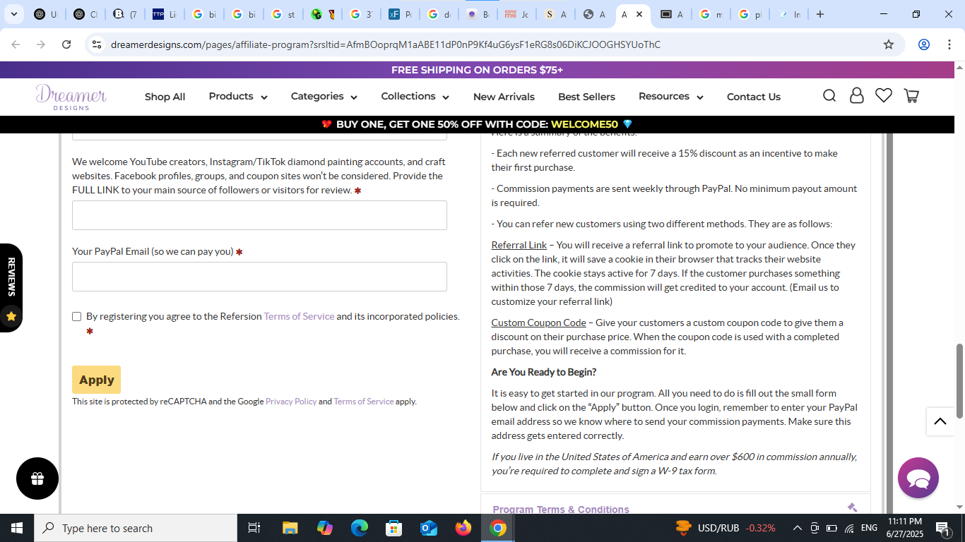Click the browser address bar URL
The image size is (965, 542).
coord(386,44)
